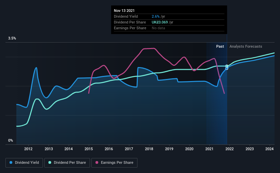This screenshot has width=280, height=173.
Task: Click the teal data point marker at Nov 2021
Action: pos(226,66)
